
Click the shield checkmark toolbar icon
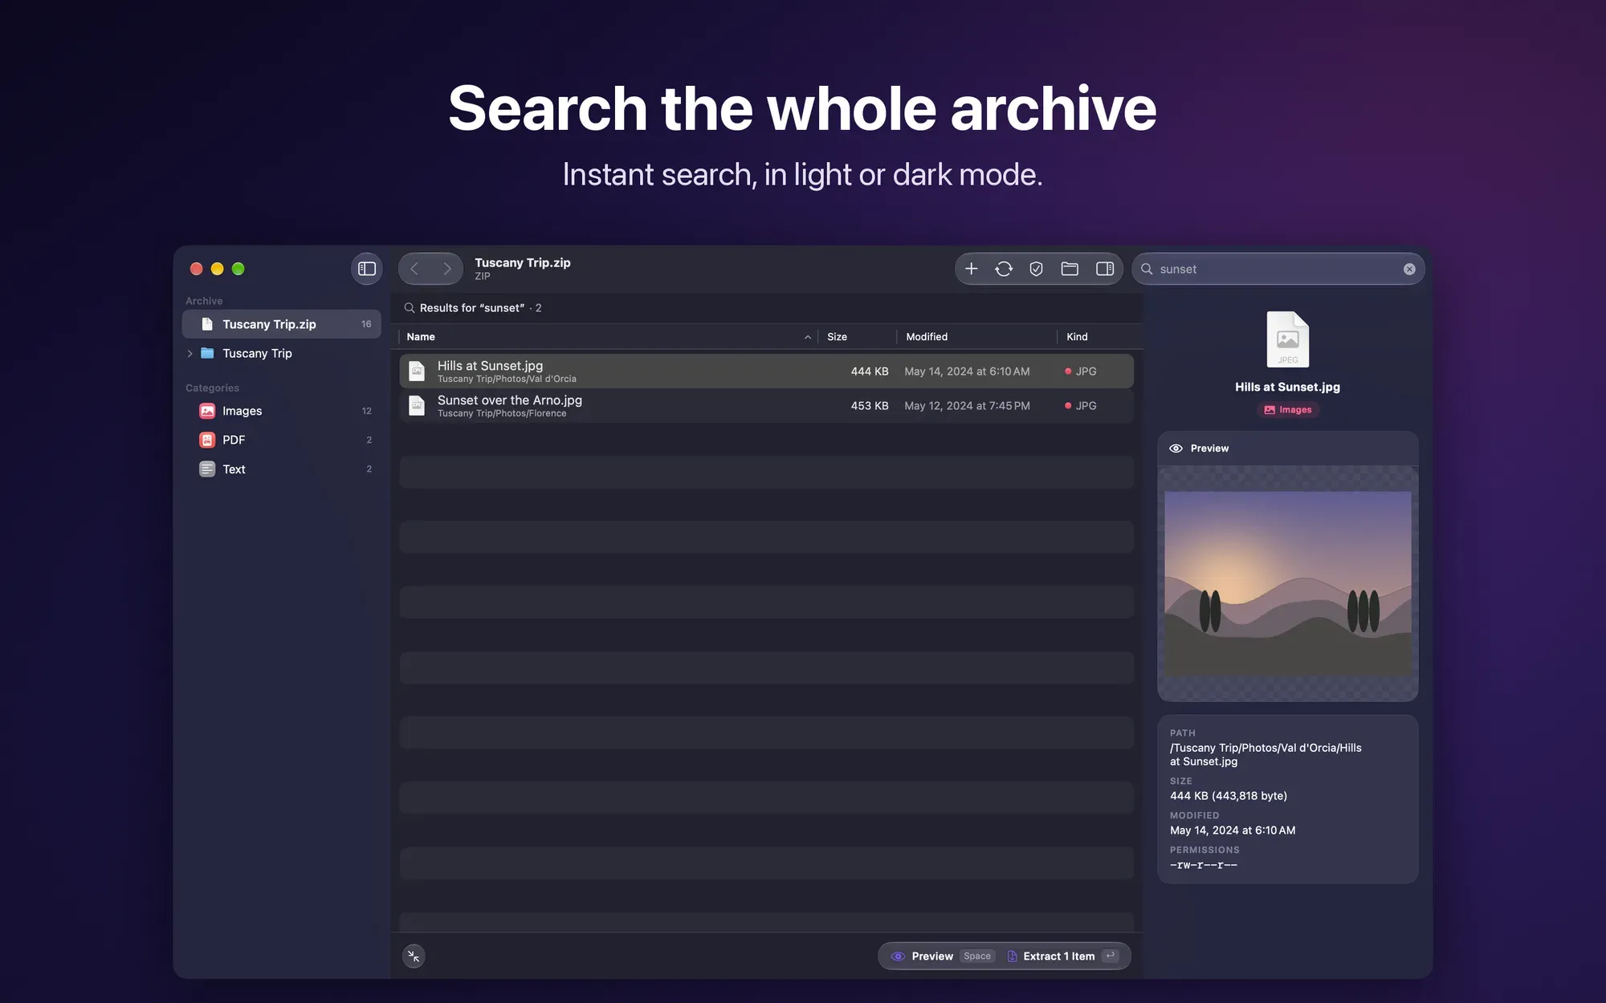click(x=1036, y=269)
